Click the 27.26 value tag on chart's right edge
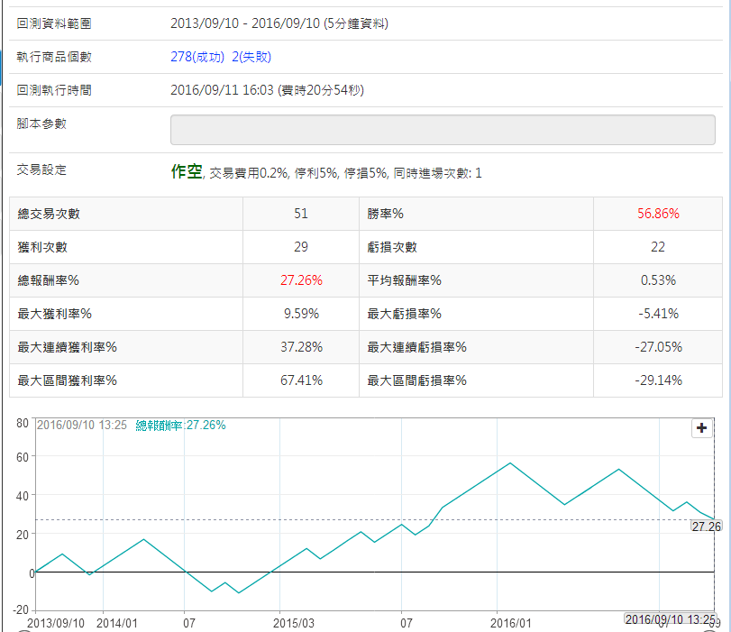Screen dimensions: 731x632 [706, 526]
